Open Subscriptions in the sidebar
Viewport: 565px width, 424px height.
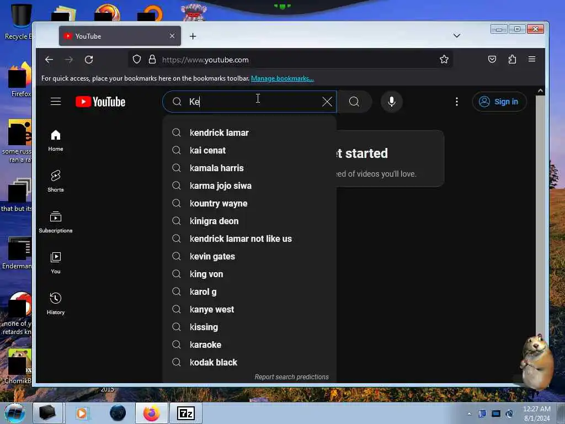(x=56, y=222)
